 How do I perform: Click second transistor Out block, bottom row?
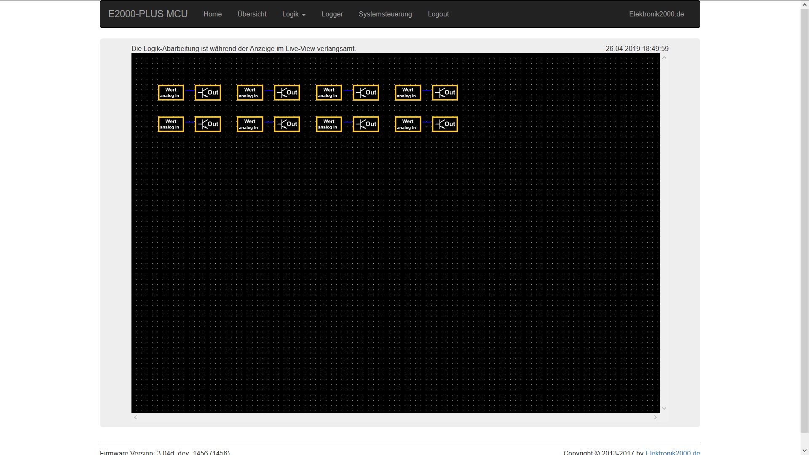pos(287,124)
